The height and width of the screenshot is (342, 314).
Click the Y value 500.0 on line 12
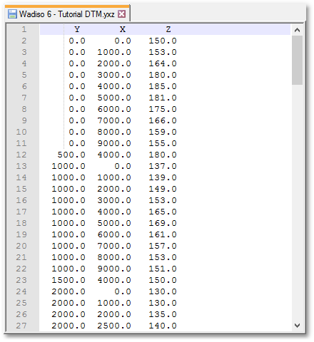(71, 155)
